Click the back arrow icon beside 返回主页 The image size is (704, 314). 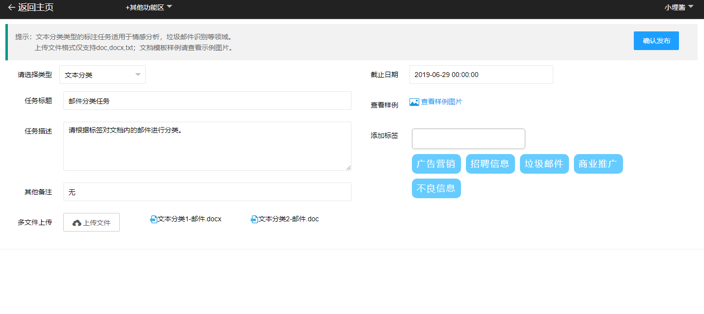click(11, 7)
